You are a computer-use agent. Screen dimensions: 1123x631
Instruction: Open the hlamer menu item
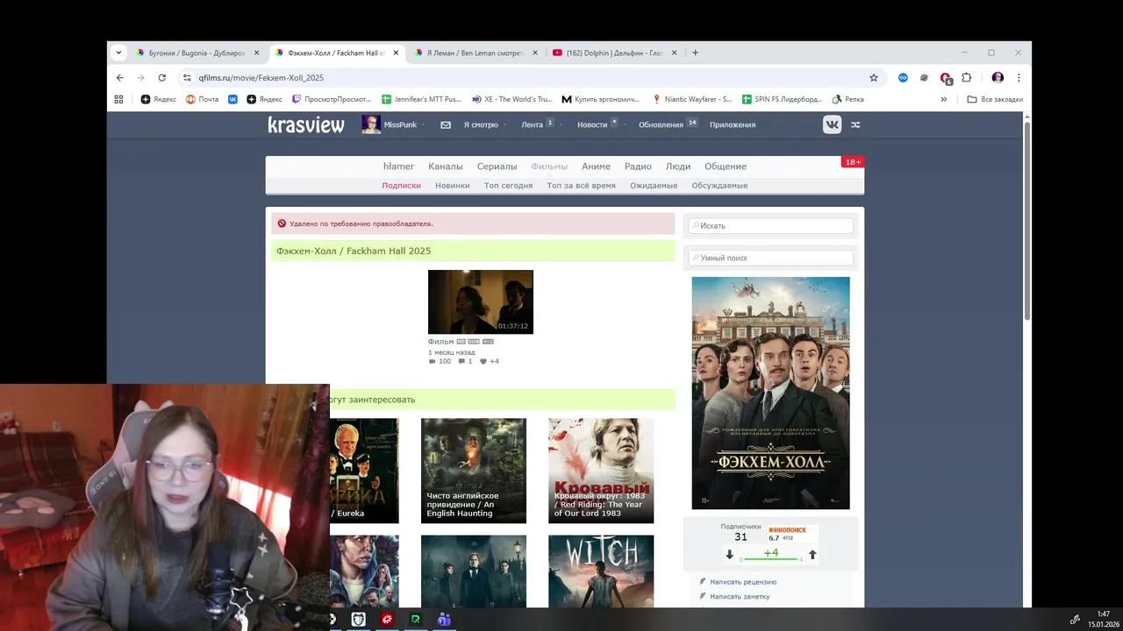coord(398,167)
